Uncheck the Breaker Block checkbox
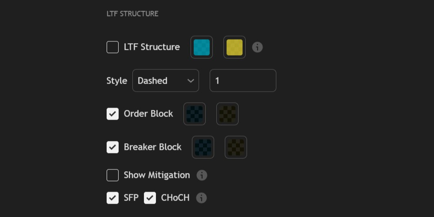The width and height of the screenshot is (434, 217). (x=112, y=147)
